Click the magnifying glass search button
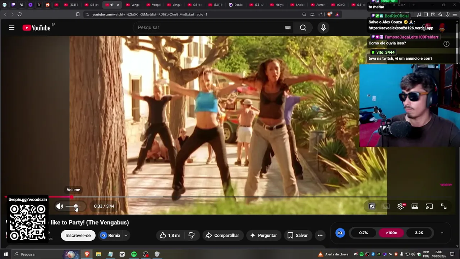This screenshot has height=259, width=460. [x=303, y=28]
